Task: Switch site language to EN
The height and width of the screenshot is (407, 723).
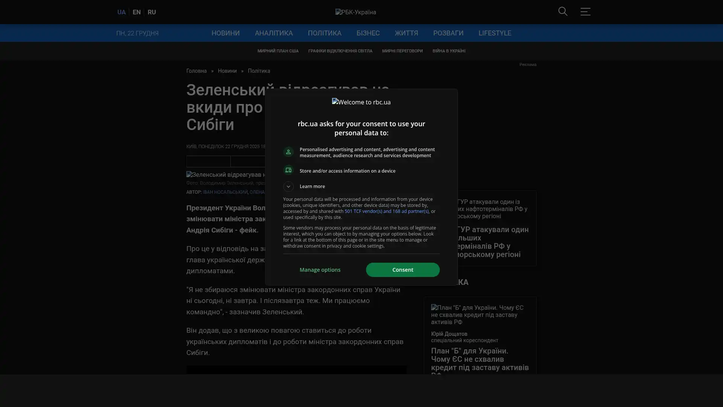Action: [x=137, y=12]
